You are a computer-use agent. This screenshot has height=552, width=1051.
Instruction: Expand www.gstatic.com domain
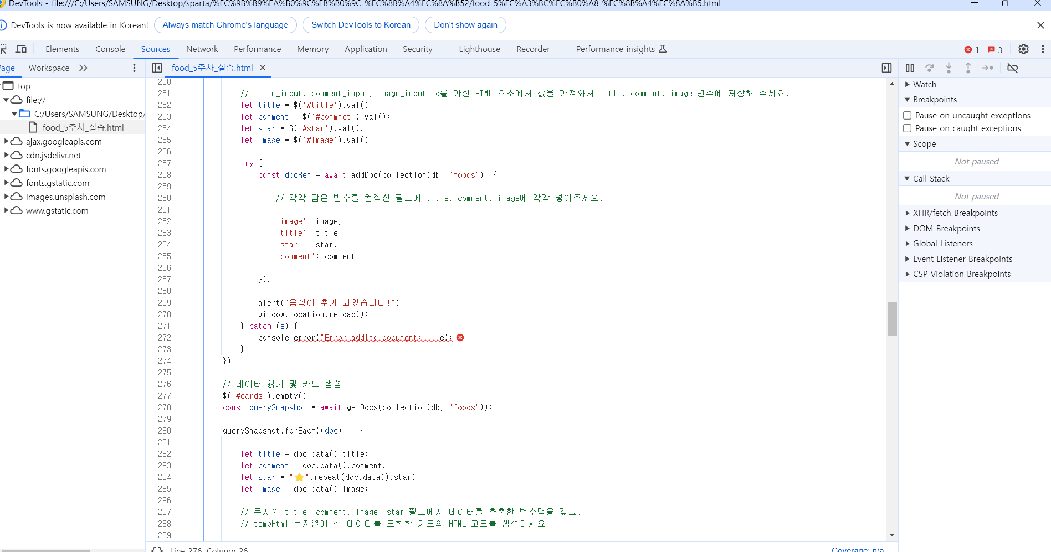coord(6,211)
